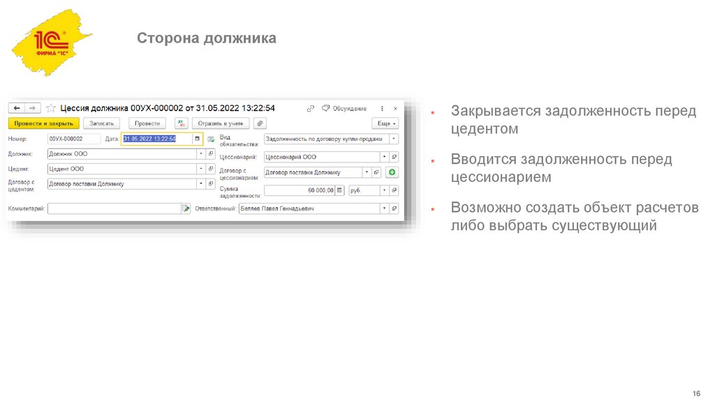Open Договор с цедентом record card
Viewport: 715px width, 400px height.
[211, 184]
